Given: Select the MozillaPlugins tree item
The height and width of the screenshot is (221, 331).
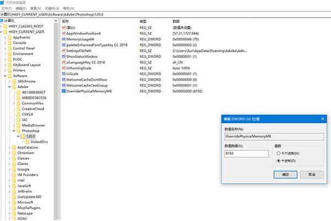Looking at the screenshot, I should (29, 208).
